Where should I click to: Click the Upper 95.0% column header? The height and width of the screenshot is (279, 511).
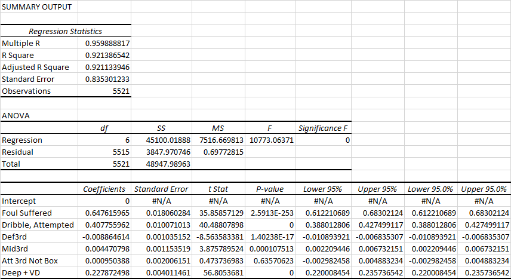(x=484, y=189)
